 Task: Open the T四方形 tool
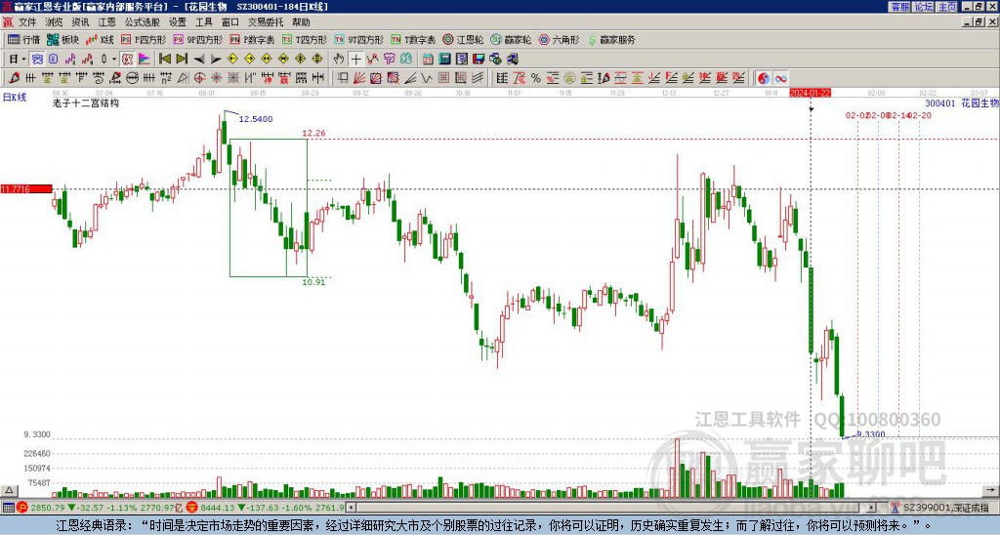pyautogui.click(x=305, y=39)
